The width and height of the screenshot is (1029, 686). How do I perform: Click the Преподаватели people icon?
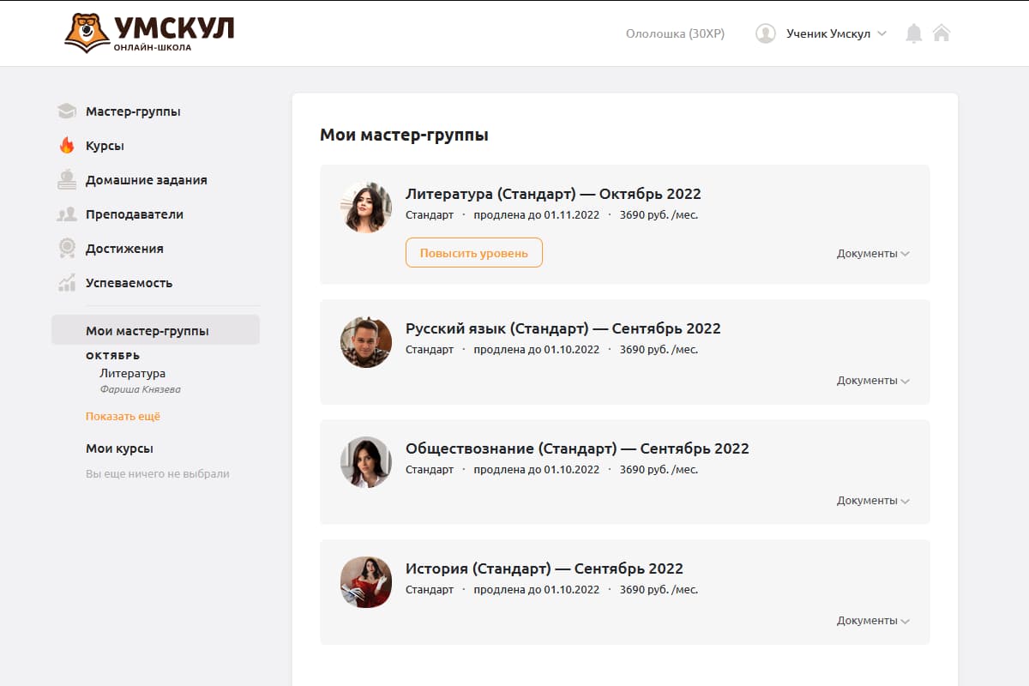click(67, 214)
